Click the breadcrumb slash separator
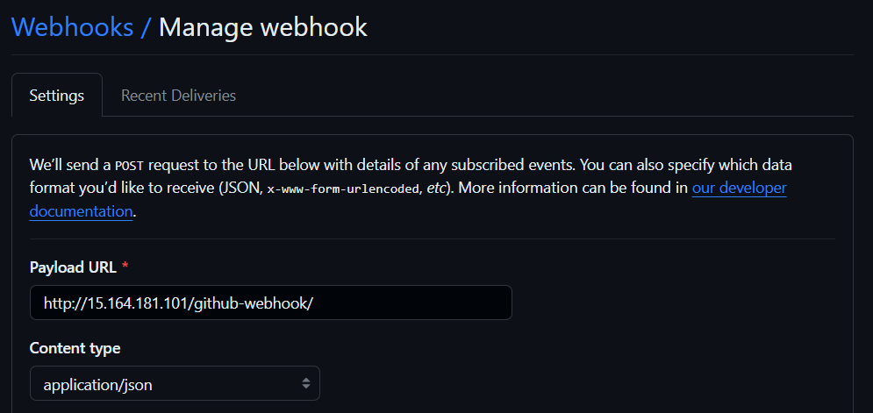The image size is (873, 413). [146, 27]
